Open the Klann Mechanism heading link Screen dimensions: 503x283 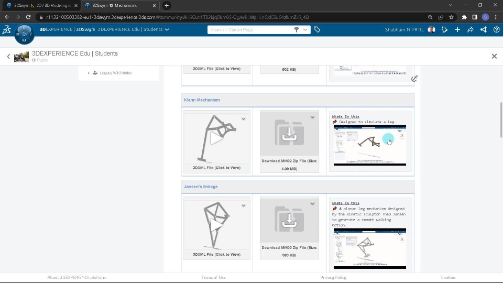pyautogui.click(x=201, y=100)
